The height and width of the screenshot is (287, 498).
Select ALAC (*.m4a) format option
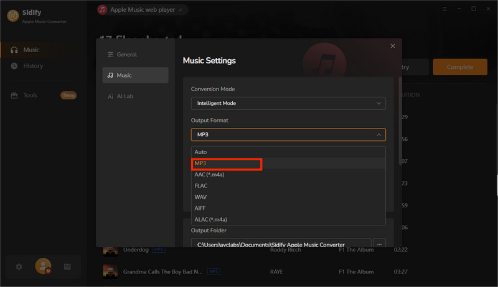coord(288,219)
